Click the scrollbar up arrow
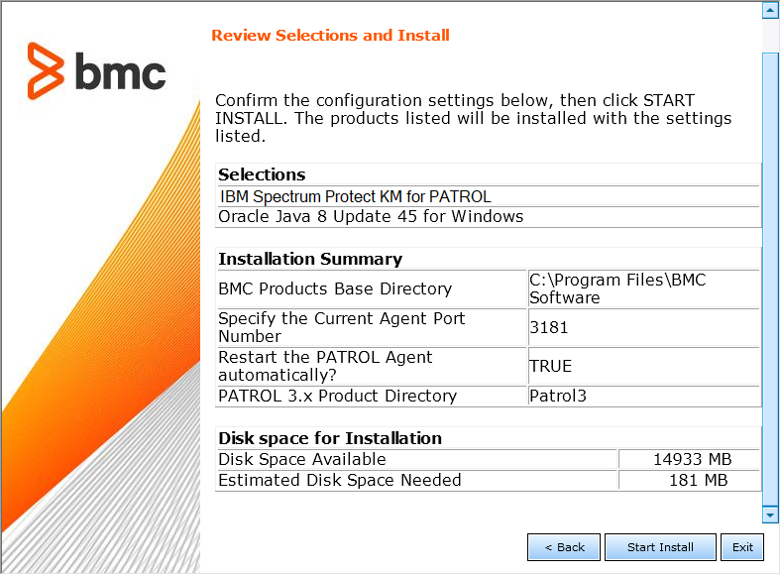The width and height of the screenshot is (781, 575). click(770, 10)
